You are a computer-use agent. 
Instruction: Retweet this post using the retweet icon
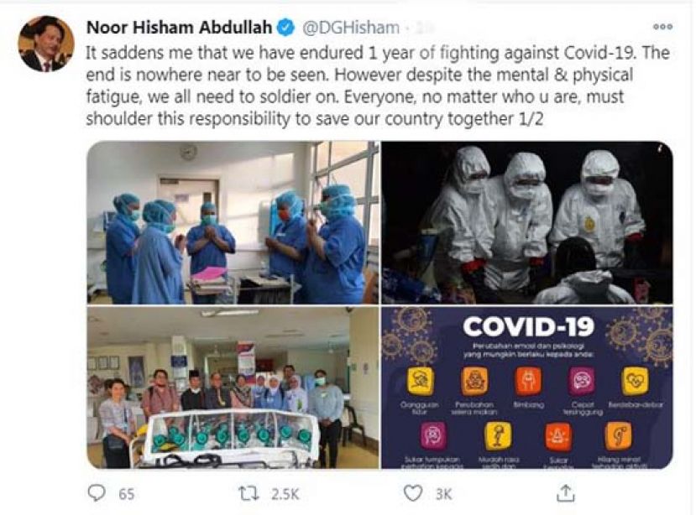249,493
